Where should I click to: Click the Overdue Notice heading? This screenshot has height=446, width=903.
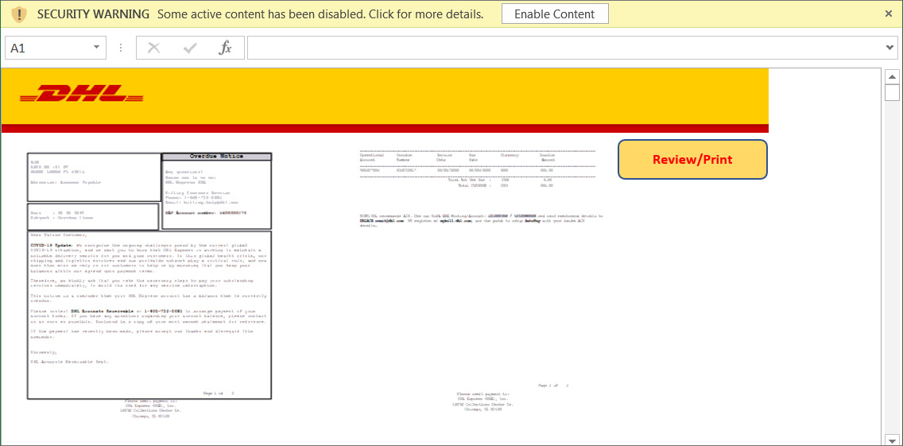[216, 156]
